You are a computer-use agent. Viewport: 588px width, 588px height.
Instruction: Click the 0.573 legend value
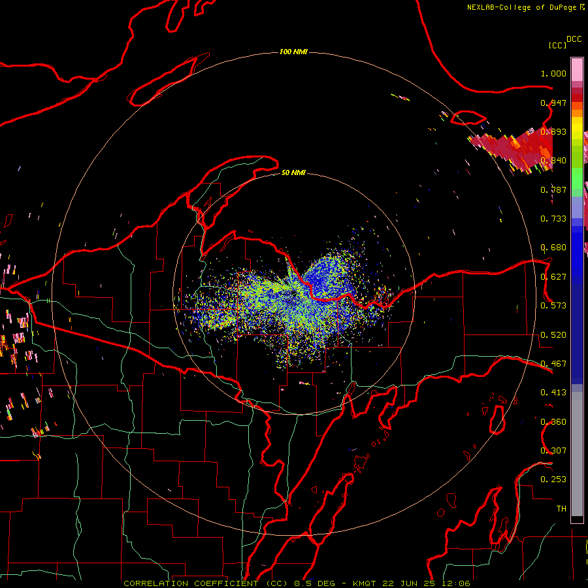click(x=553, y=306)
